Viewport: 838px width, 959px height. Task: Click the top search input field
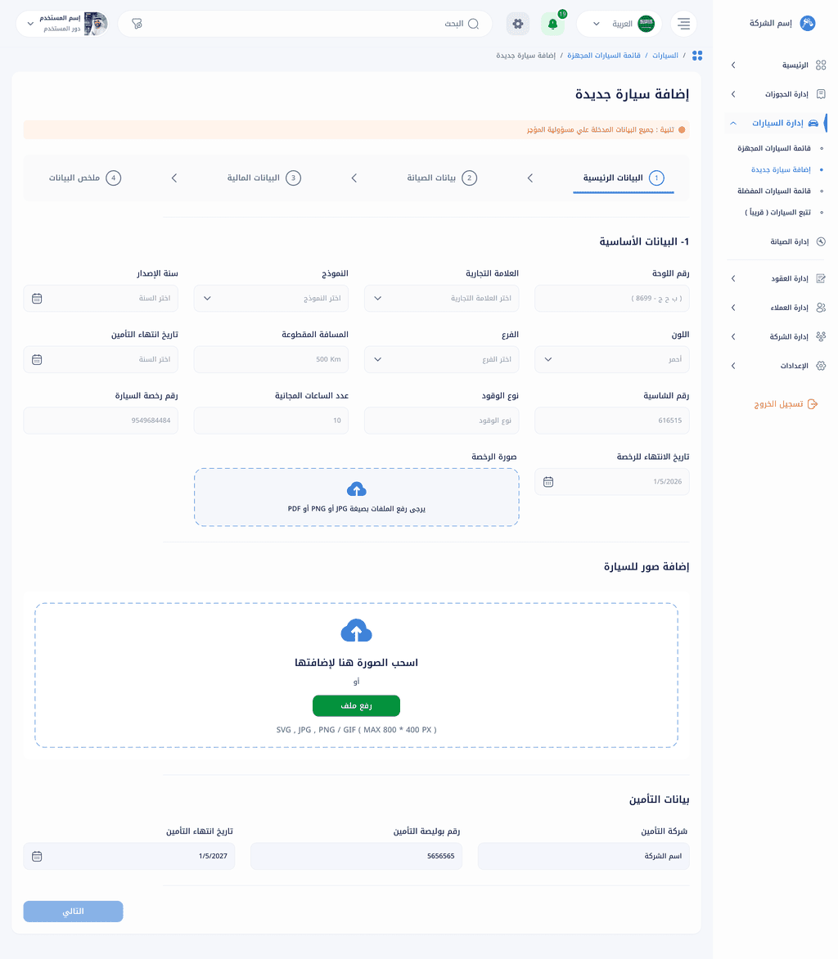pos(304,24)
